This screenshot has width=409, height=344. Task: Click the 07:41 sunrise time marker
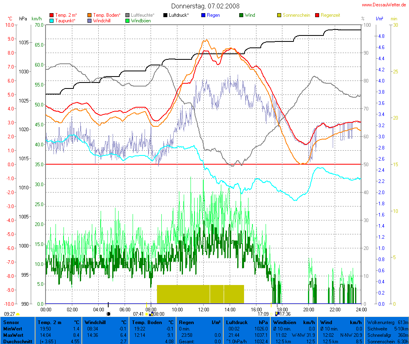point(138,314)
